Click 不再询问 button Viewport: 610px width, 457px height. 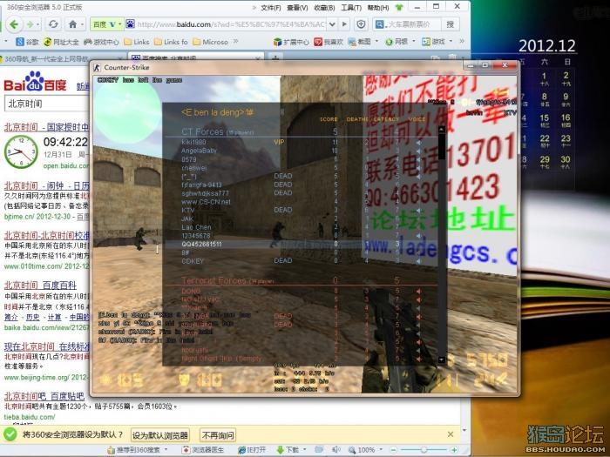point(218,435)
